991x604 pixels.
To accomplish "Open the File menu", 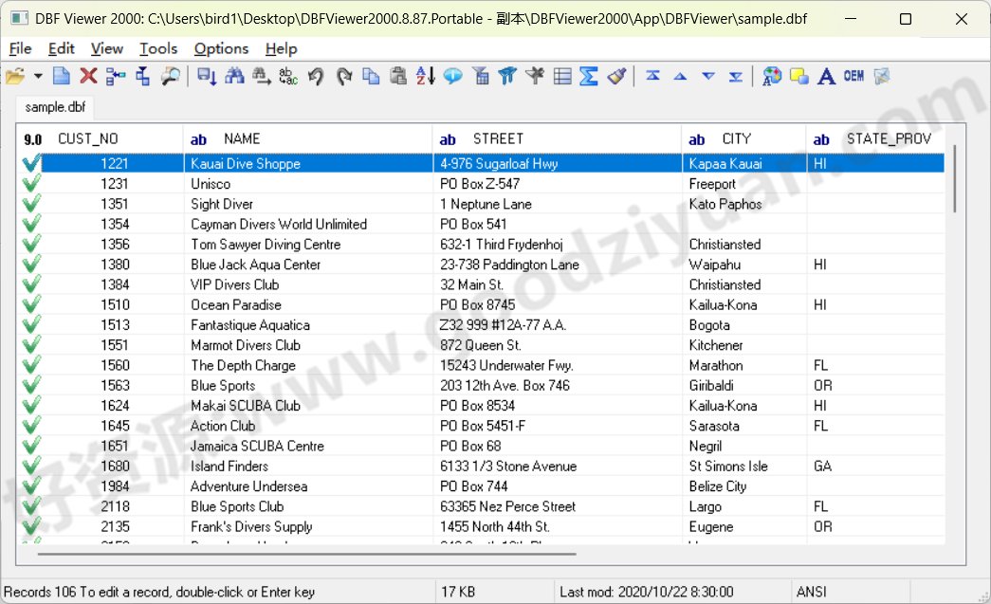I will point(20,48).
